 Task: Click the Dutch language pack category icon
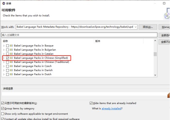(11, 74)
